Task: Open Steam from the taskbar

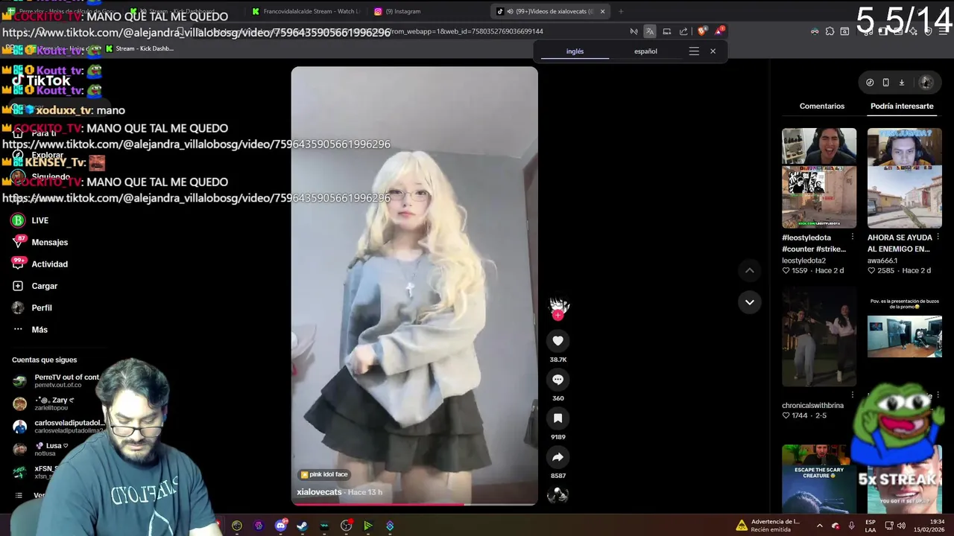Action: tap(302, 526)
